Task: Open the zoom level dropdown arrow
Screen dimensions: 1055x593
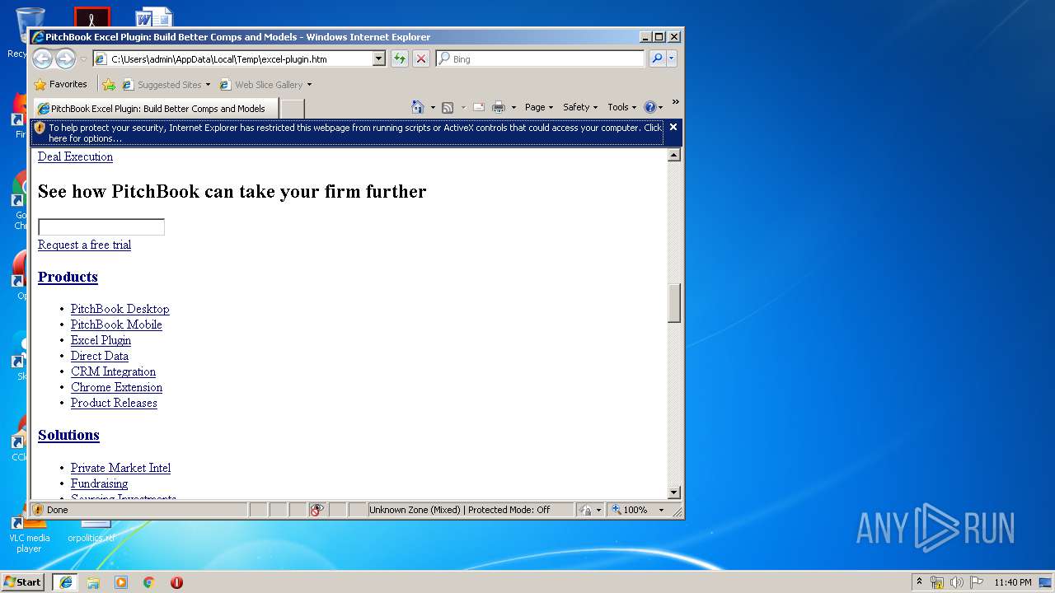Action: [x=660, y=511]
